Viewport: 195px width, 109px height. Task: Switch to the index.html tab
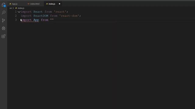pos(35,4)
